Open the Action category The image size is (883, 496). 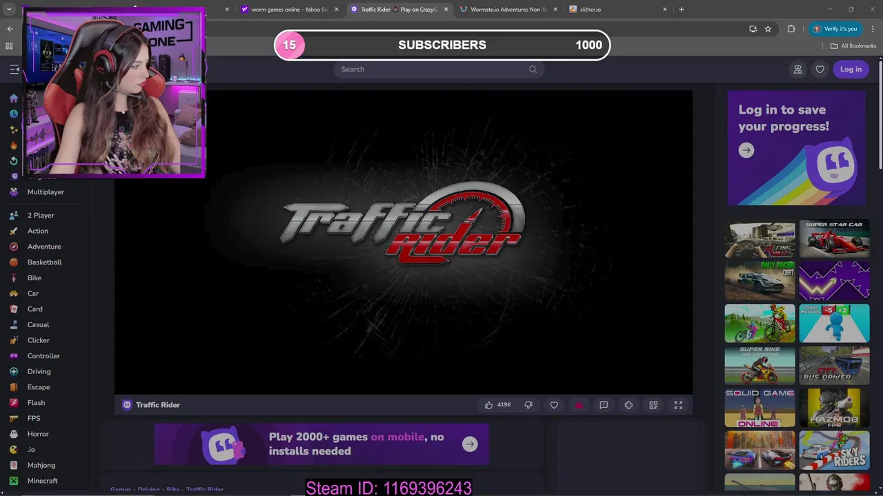[38, 231]
